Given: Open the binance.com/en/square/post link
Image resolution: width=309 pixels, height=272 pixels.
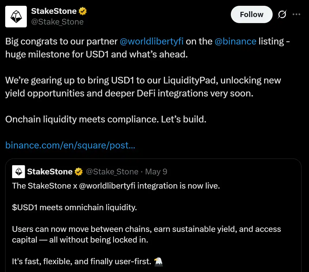Looking at the screenshot, I should [70, 145].
